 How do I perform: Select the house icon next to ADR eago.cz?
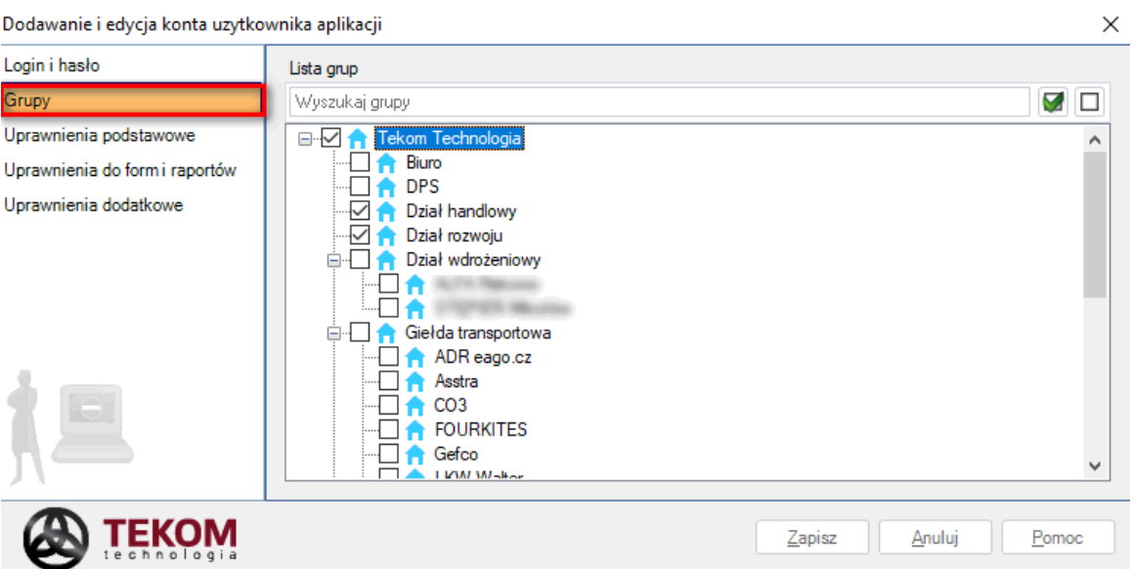(x=415, y=358)
